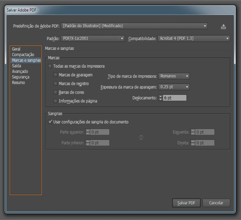
Task: Click the Deslocamento stepper arrows
Action: coord(161,98)
